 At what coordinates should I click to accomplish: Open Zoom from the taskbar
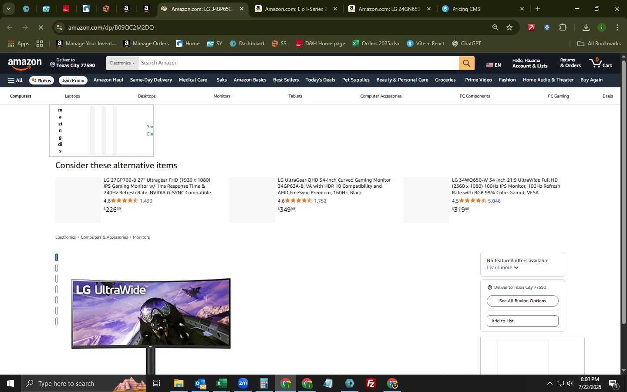[x=243, y=383]
